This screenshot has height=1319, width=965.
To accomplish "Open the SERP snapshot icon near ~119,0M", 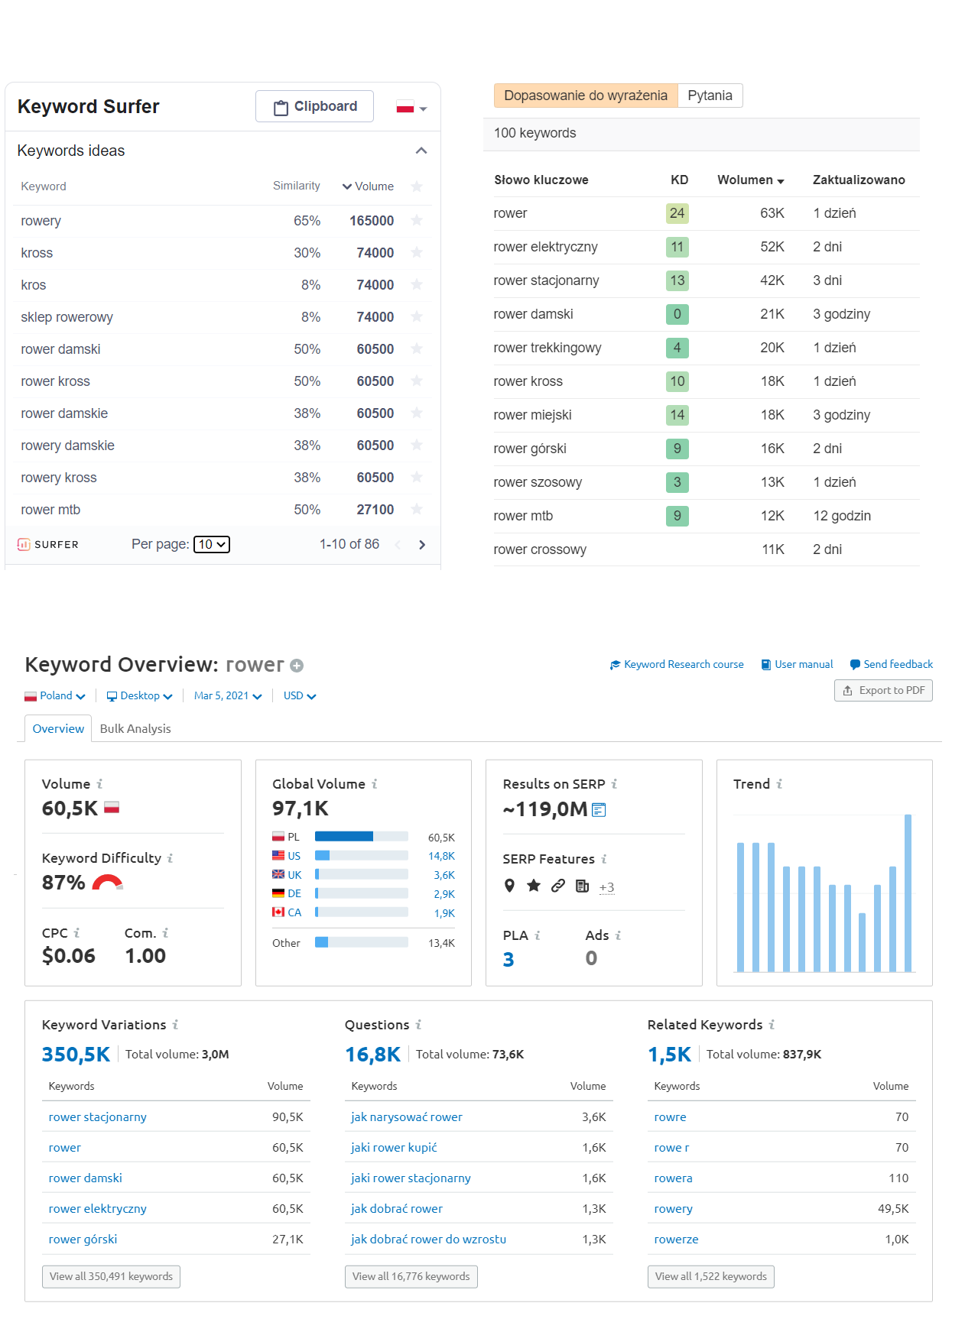I will point(599,809).
